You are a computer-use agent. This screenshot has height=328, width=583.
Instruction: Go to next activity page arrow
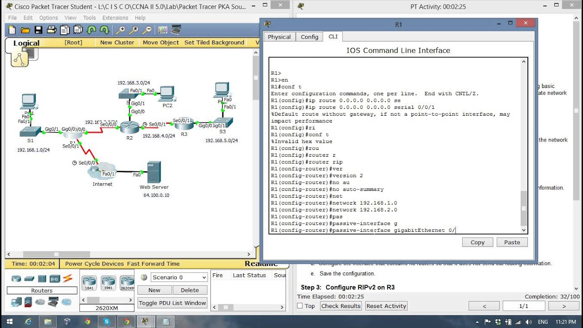(x=564, y=306)
